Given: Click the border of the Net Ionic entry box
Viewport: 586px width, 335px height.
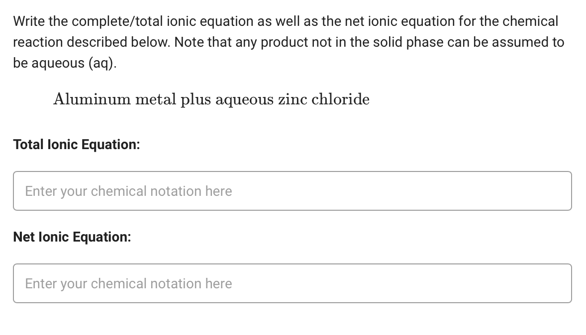Looking at the screenshot, I should 293,264.
